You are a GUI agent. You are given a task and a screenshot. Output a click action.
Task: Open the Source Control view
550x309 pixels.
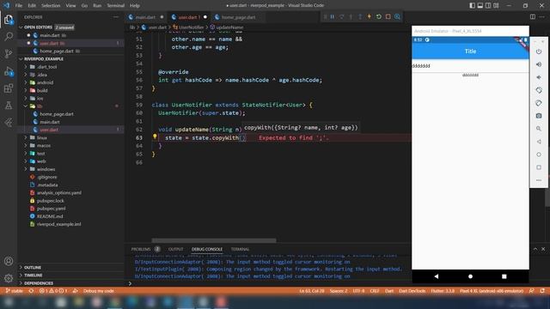click(9, 53)
